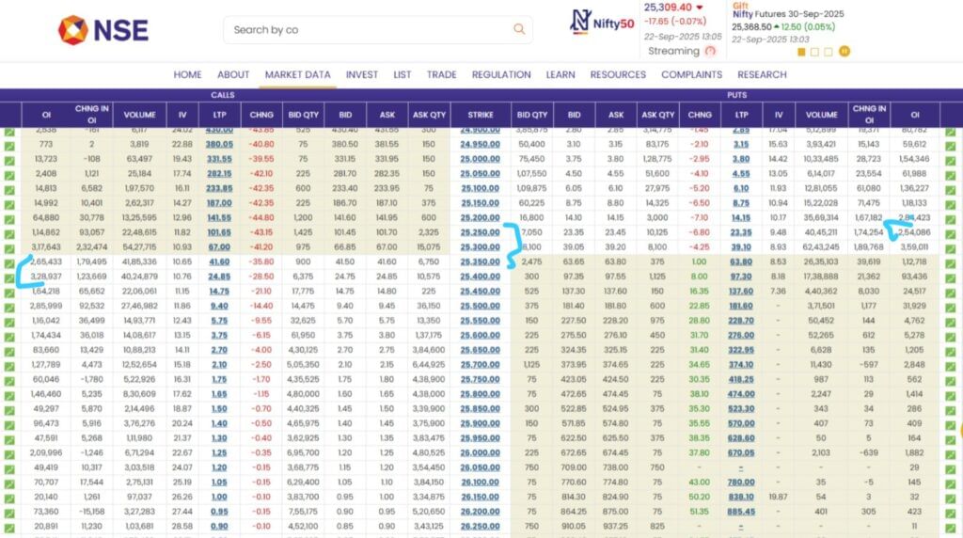
Task: Click the 25,350.00 strike price link
Action: 480,262
